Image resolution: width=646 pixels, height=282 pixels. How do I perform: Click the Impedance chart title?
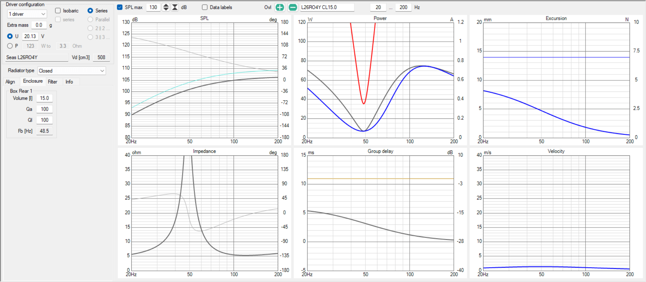tap(204, 151)
